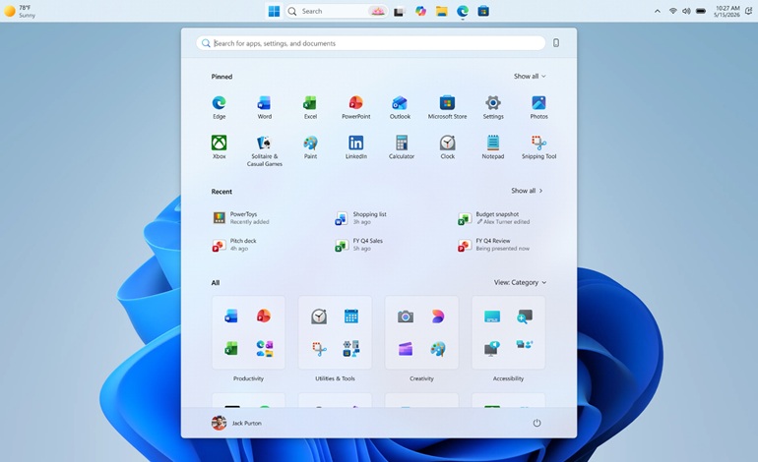Show all Recent items
The height and width of the screenshot is (462, 758).
527,191
